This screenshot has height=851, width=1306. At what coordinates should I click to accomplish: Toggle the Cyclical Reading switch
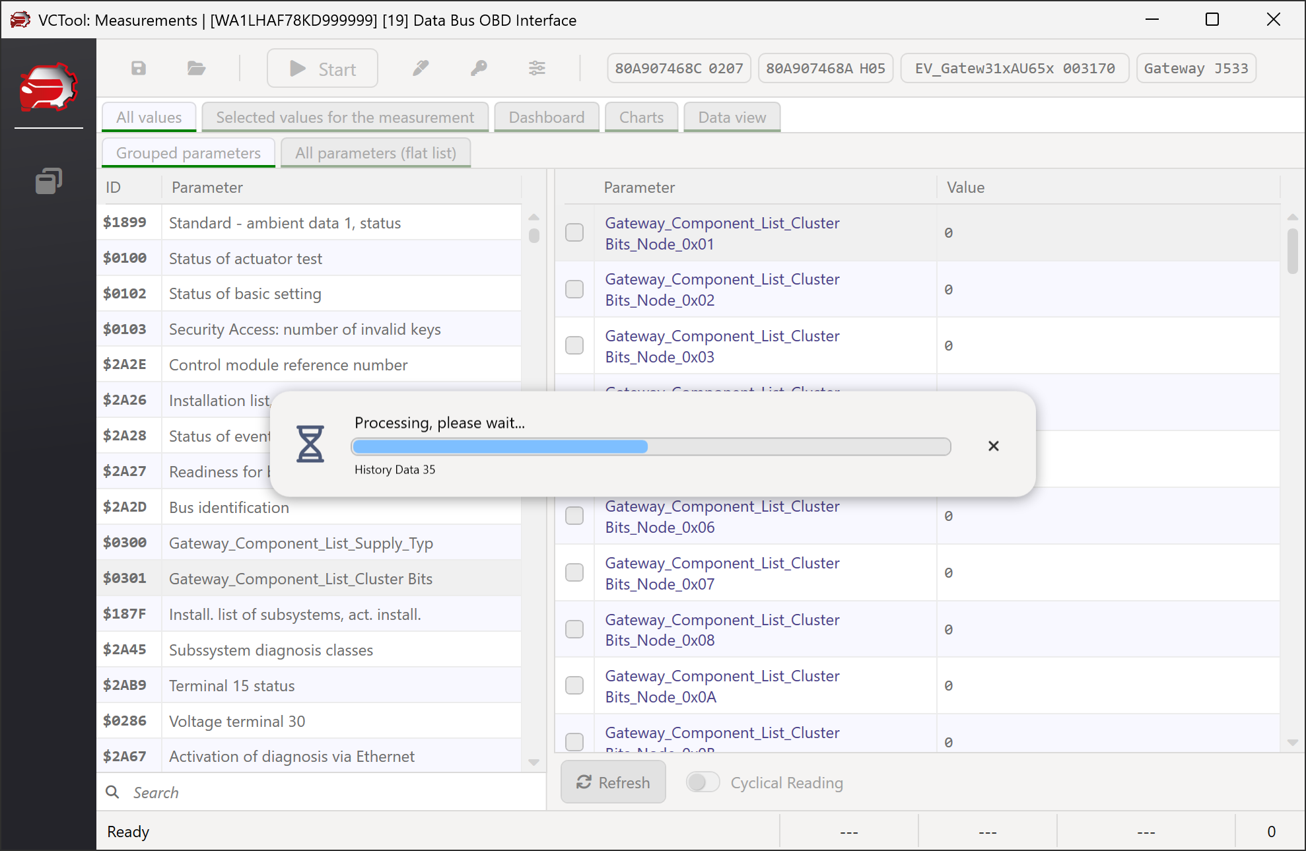coord(703,782)
